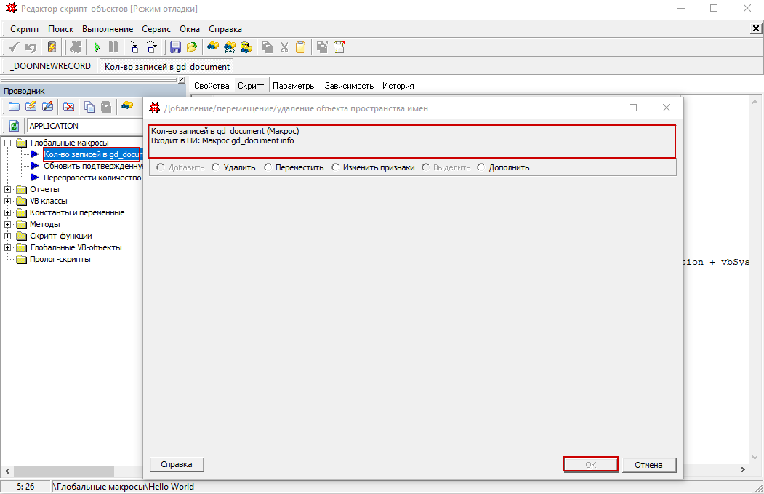Click the Pause execution icon

(x=113, y=47)
